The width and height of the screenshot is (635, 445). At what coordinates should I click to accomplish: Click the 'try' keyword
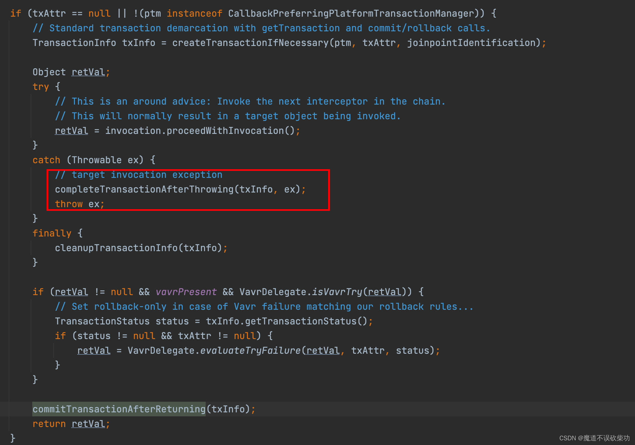tap(41, 87)
